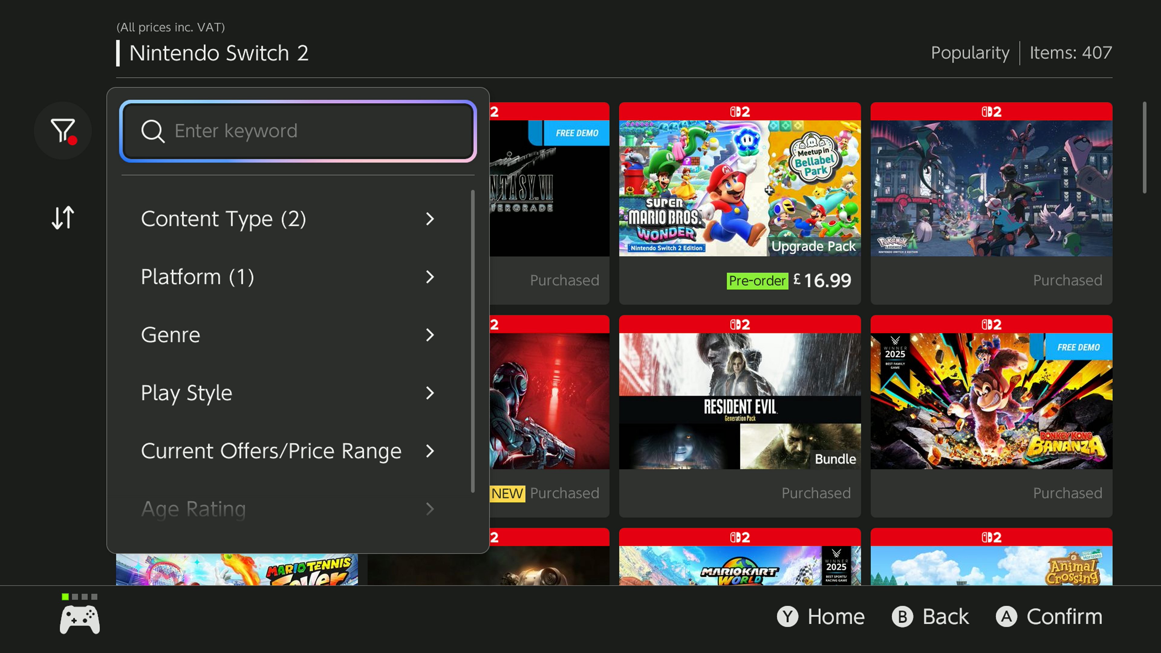Click the Switch 2 logo above Resident Evil
1161x653 pixels.
pyautogui.click(x=740, y=324)
